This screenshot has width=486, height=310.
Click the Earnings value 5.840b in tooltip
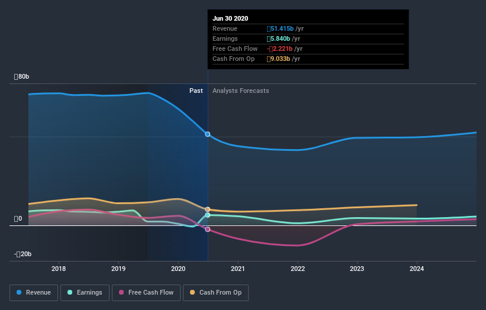tap(278, 38)
